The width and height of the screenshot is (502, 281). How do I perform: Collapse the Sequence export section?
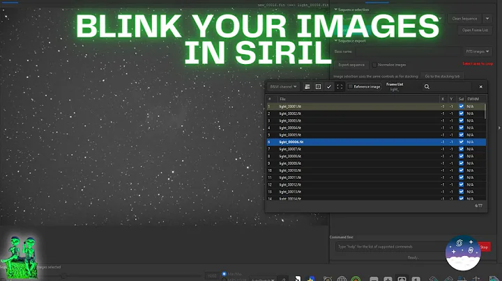(x=335, y=41)
